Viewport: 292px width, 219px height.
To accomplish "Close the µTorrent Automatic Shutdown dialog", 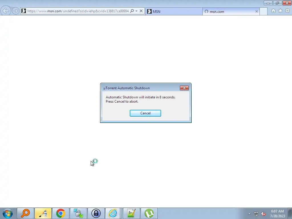I will coord(184,88).
